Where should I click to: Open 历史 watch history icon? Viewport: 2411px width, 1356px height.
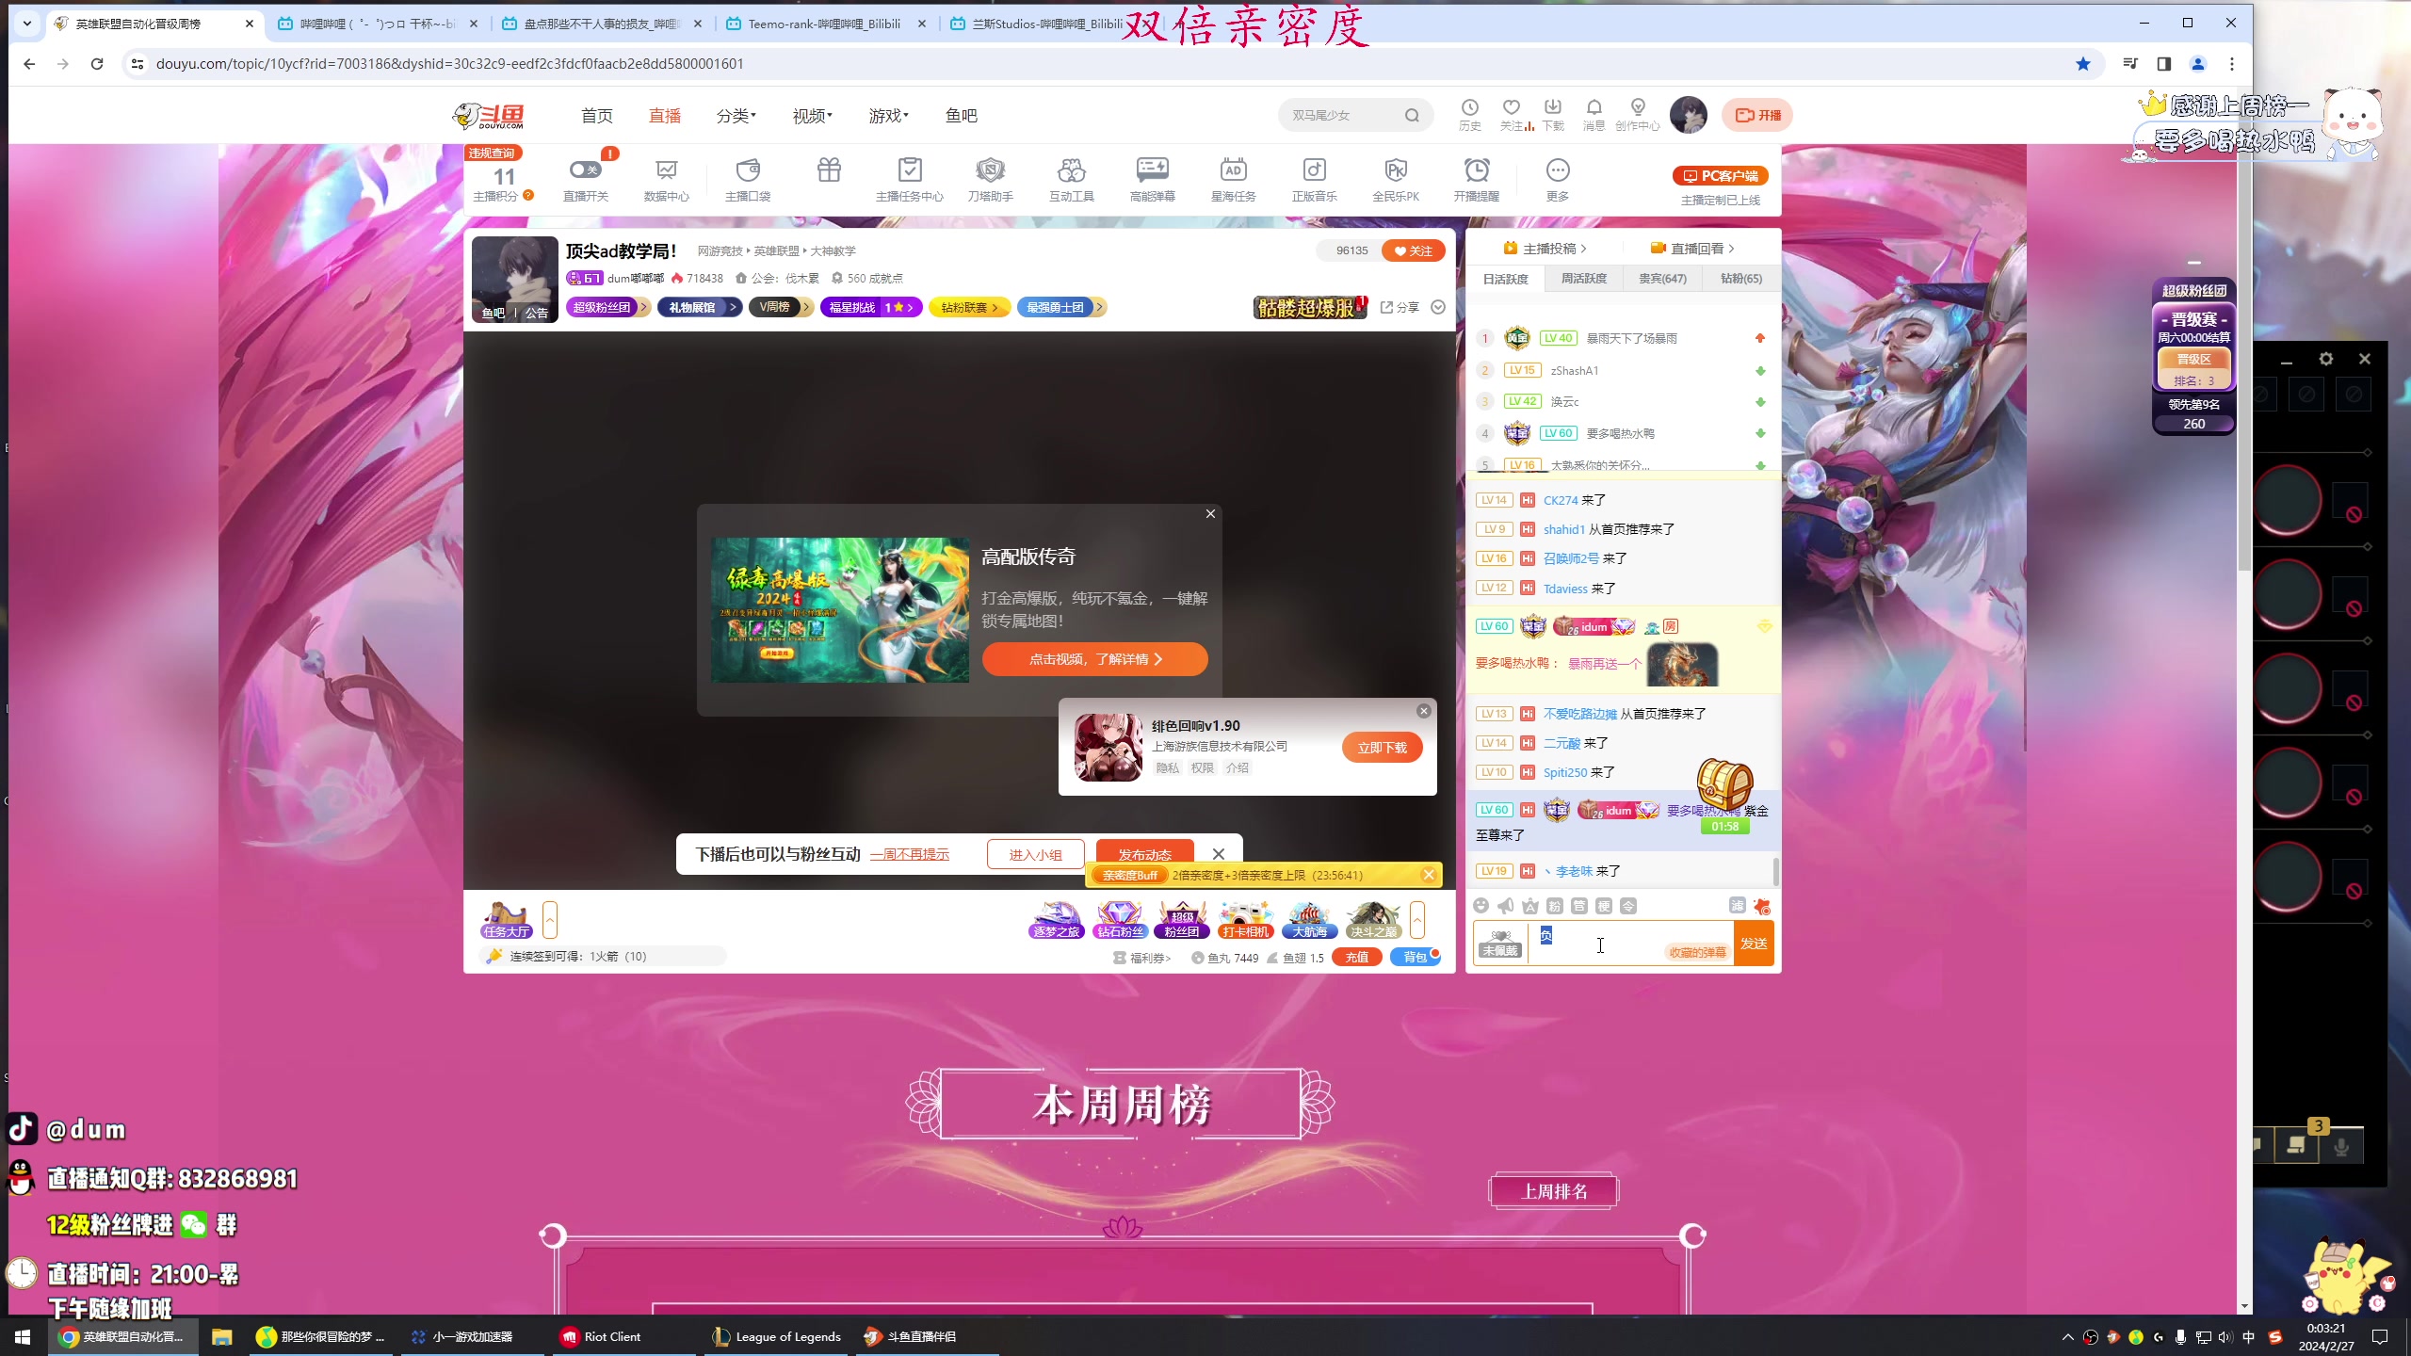(1469, 115)
